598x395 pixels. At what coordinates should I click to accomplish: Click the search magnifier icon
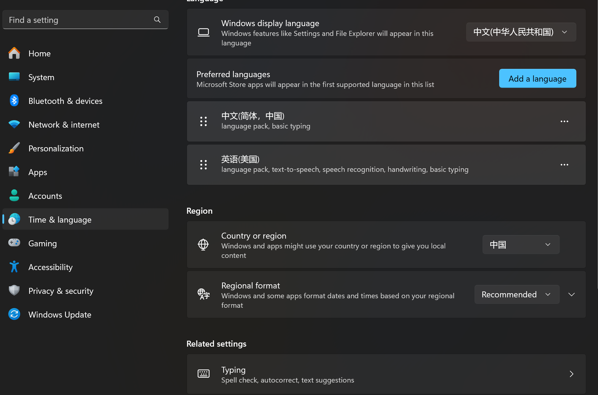pyautogui.click(x=157, y=20)
